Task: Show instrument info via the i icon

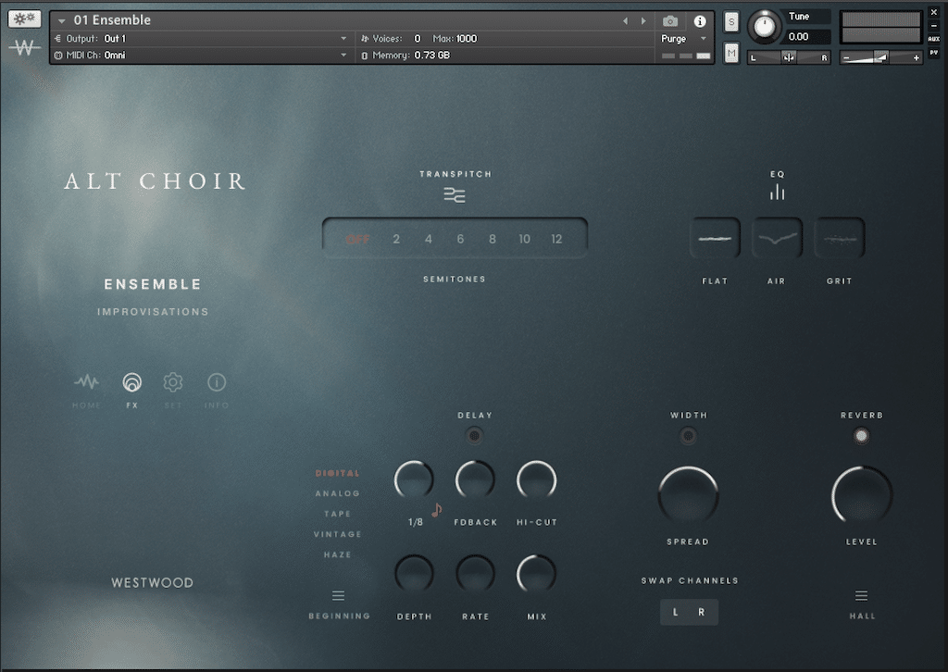Action: coord(700,21)
